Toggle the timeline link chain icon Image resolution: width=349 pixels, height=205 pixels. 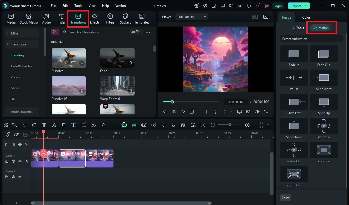pyautogui.click(x=8, y=134)
